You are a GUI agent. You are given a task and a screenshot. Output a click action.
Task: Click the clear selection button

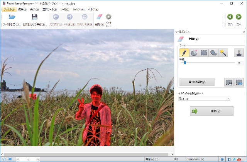point(197,82)
